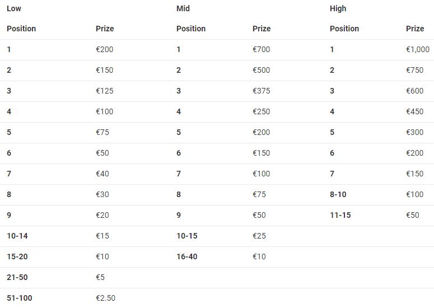Image resolution: width=434 pixels, height=308 pixels.
Task: Click the €450 prize in High table
Action: pyautogui.click(x=414, y=111)
